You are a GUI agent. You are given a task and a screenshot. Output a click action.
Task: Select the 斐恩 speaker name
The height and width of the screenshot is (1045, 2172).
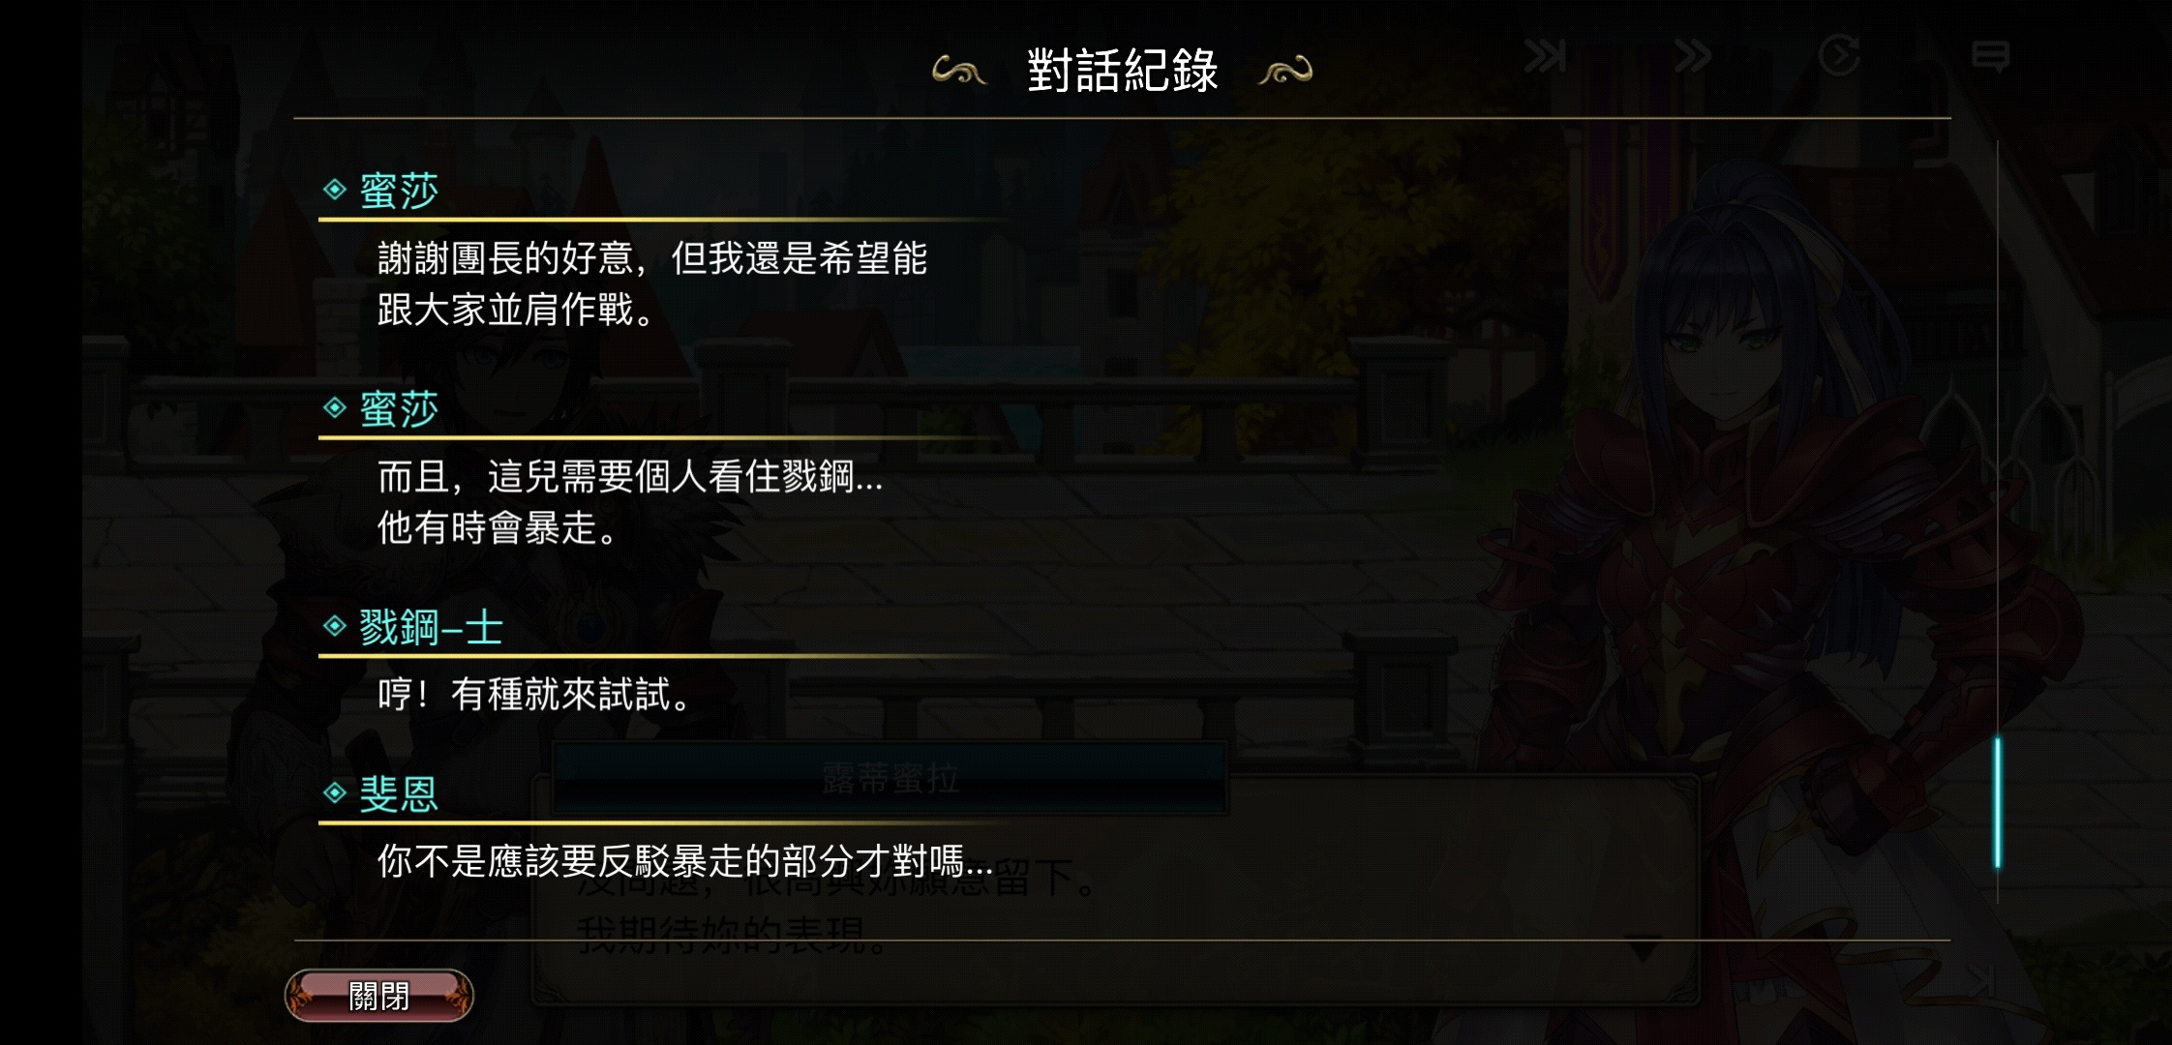click(x=399, y=794)
